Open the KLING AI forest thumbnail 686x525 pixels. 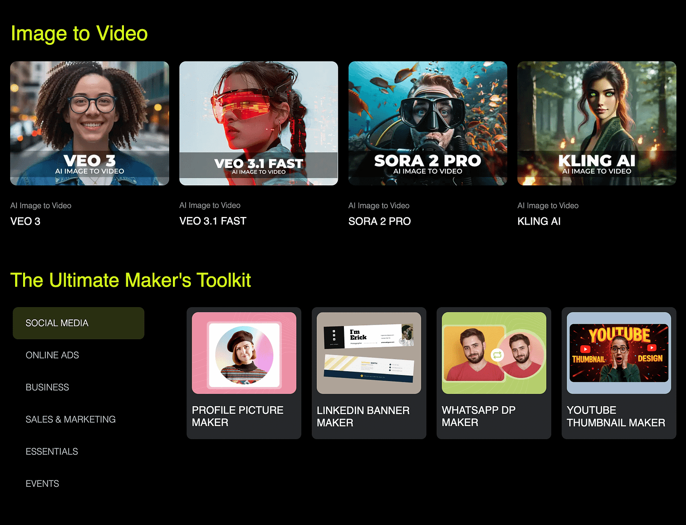click(597, 123)
